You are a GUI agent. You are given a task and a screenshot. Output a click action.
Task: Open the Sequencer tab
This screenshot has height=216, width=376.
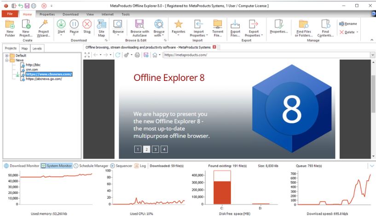[x=121, y=166]
